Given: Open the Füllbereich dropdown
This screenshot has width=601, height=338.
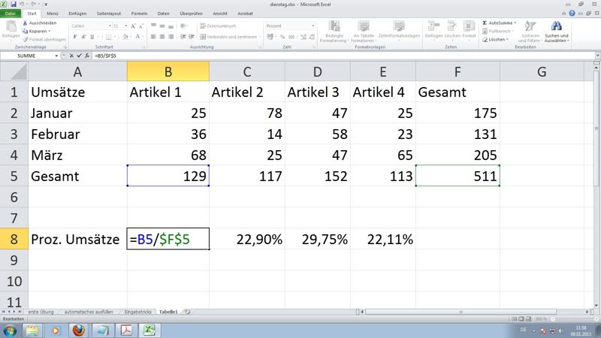Looking at the screenshot, I should tap(498, 31).
